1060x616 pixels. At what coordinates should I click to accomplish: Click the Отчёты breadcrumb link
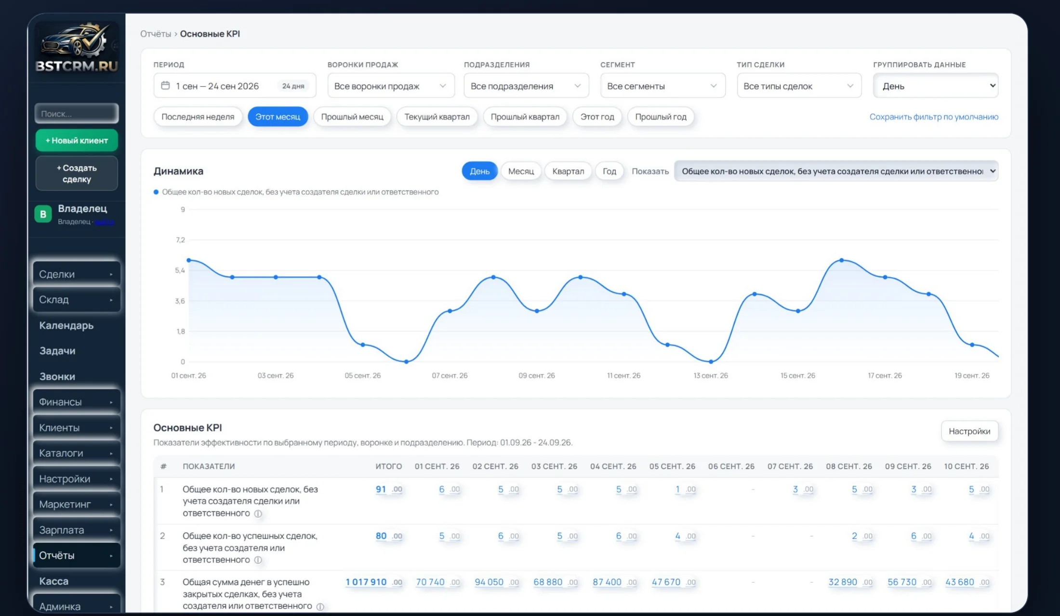pos(156,34)
